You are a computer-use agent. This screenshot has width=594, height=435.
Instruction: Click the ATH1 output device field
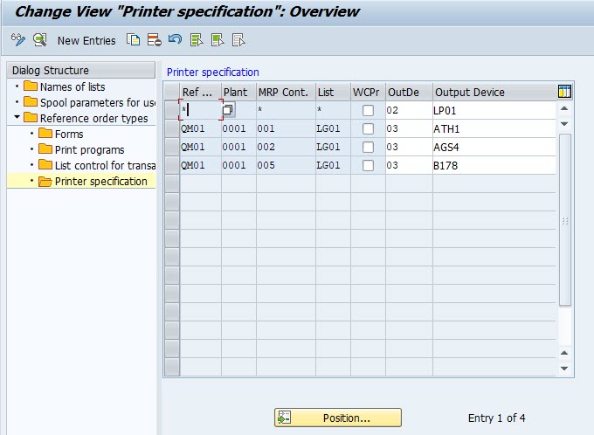tap(494, 128)
